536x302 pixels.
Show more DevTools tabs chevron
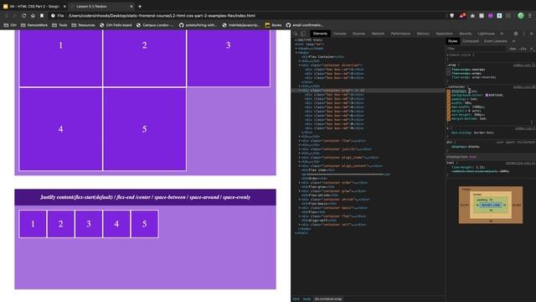[502, 34]
